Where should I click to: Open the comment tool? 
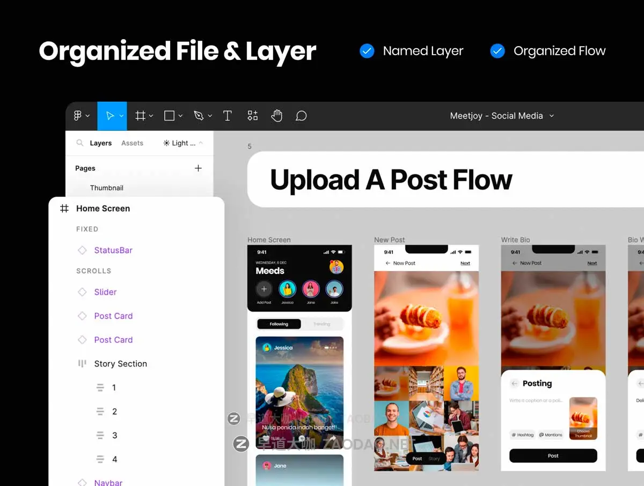tap(301, 115)
